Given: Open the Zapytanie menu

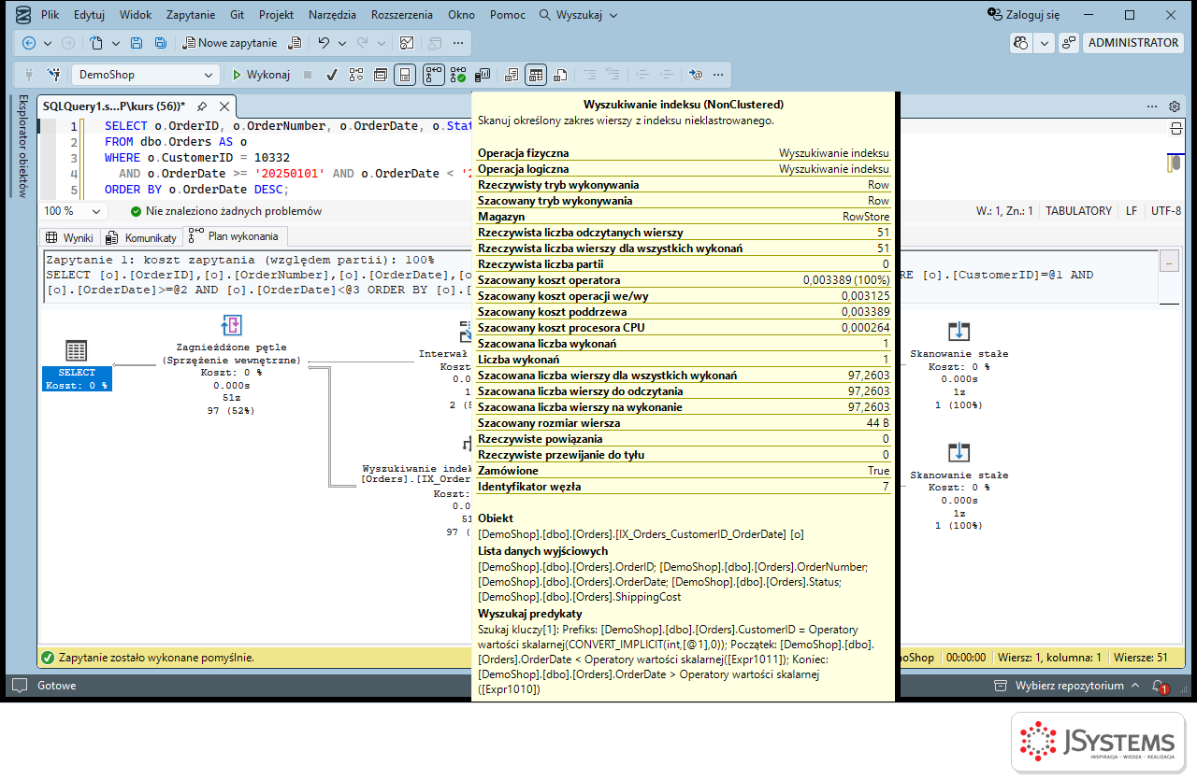Looking at the screenshot, I should (x=191, y=15).
